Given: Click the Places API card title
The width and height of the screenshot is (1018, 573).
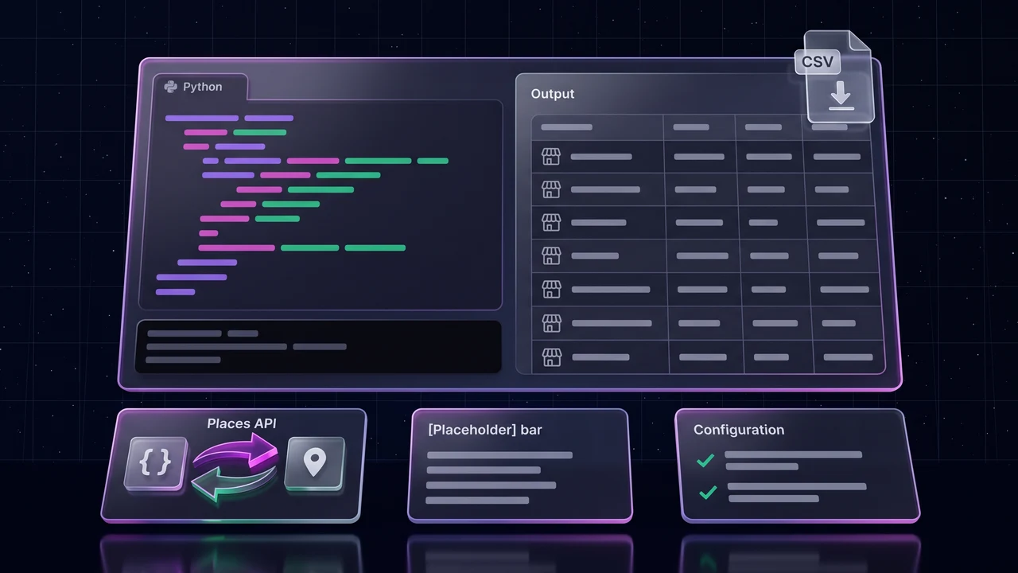Looking at the screenshot, I should coord(240,423).
